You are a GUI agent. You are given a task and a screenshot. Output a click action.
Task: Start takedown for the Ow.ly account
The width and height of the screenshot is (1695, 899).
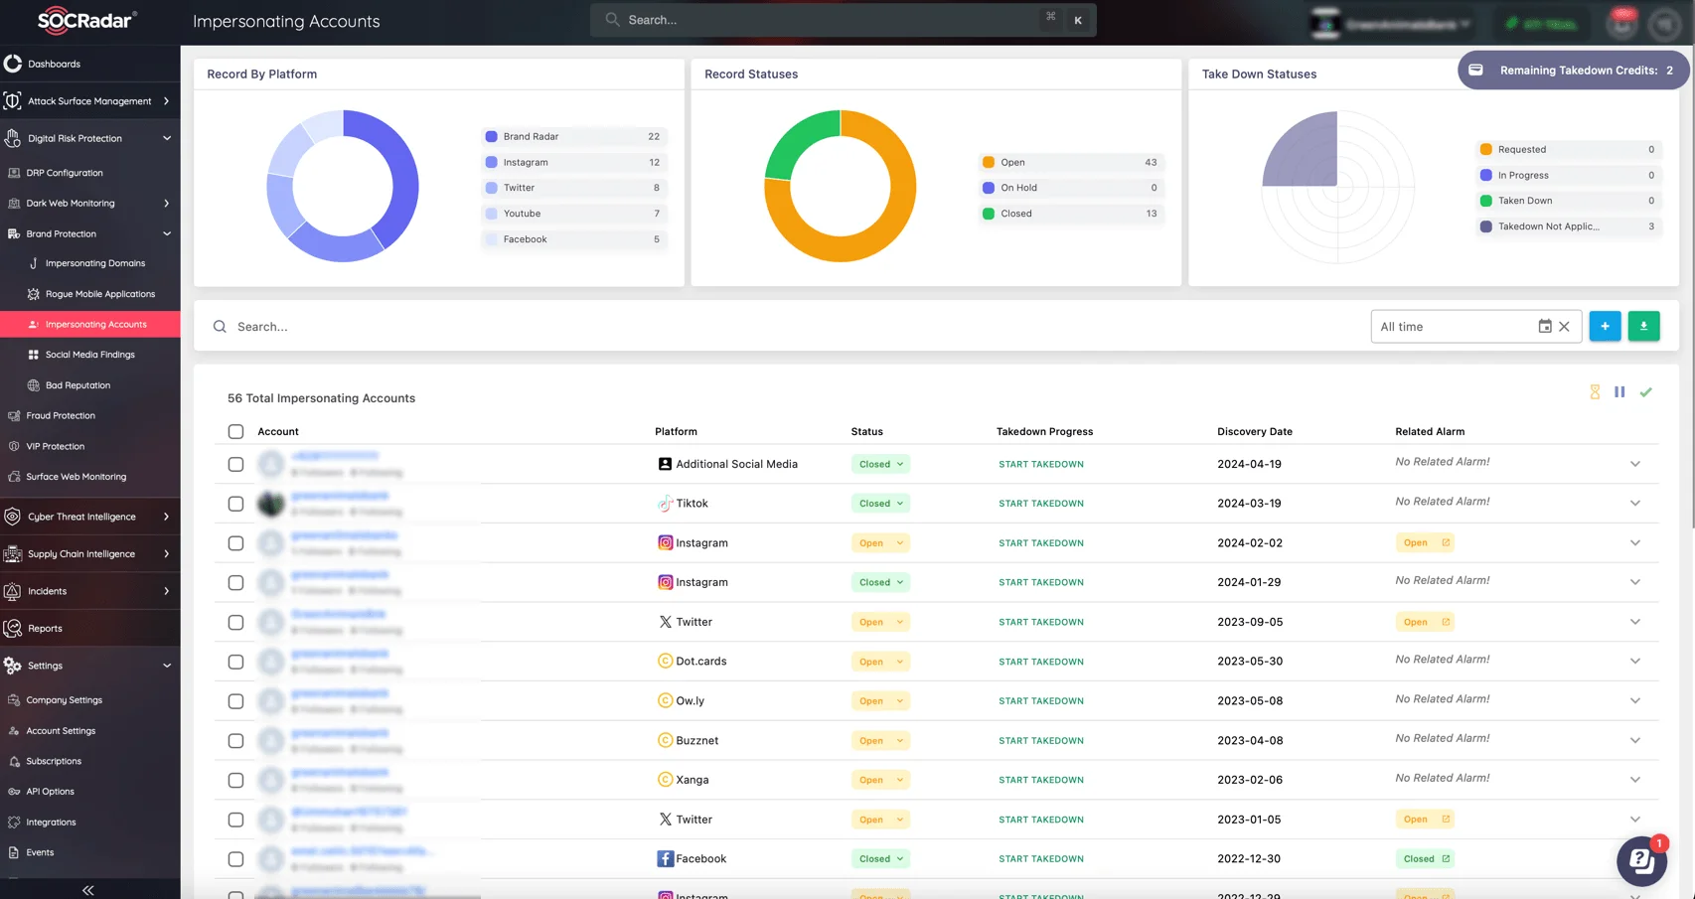tap(1040, 701)
